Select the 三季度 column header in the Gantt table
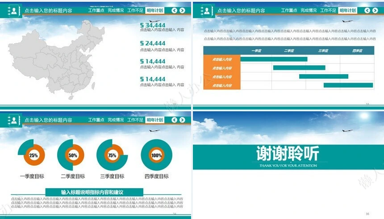This screenshot has width=384, height=219. pos(323,51)
